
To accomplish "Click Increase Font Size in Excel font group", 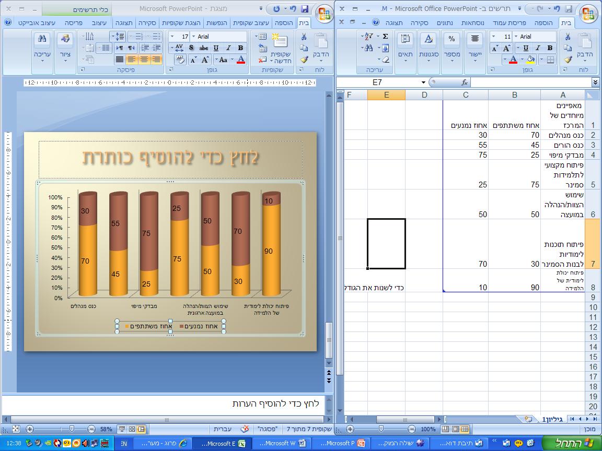I will coord(506,48).
